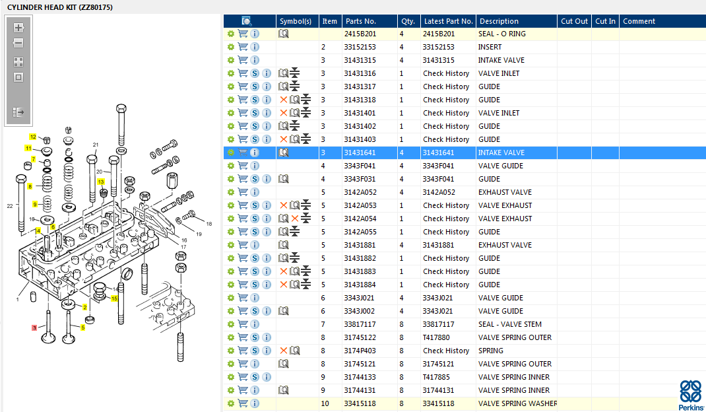
Task: Open info for part 2415B201
Action: click(255, 34)
